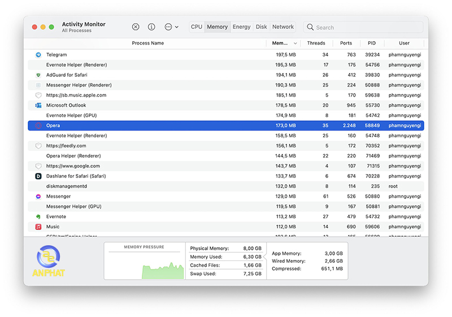Click the Music app icon
Image resolution: width=452 pixels, height=317 pixels.
click(38, 227)
